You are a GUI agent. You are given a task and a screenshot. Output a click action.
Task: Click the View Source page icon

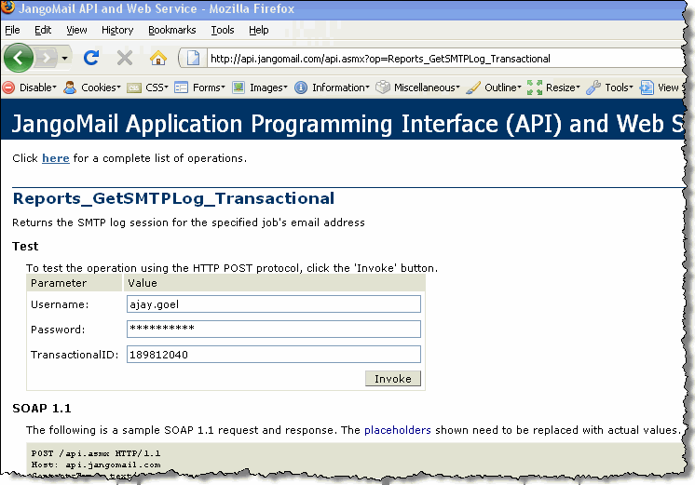[x=647, y=88]
